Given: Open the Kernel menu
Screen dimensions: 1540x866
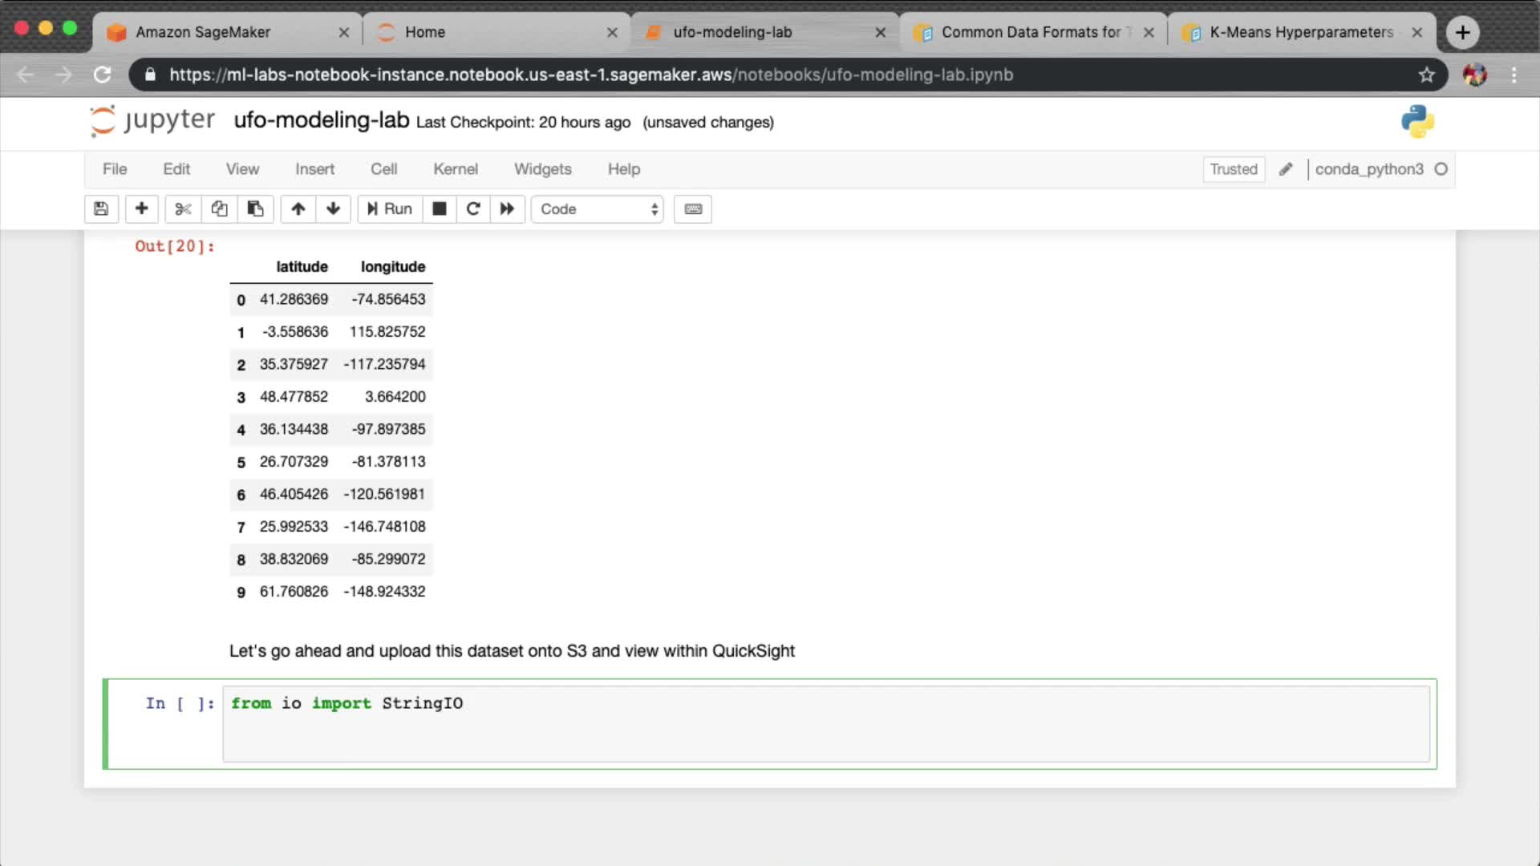Looking at the screenshot, I should coord(455,169).
